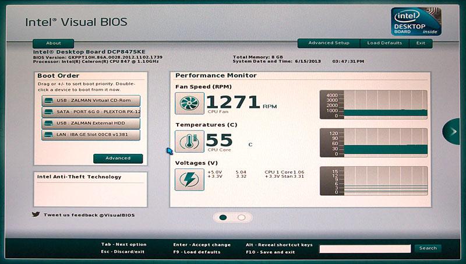This screenshot has height=264, width=466.
Task: Open Advanced Setup
Action: 329,43
